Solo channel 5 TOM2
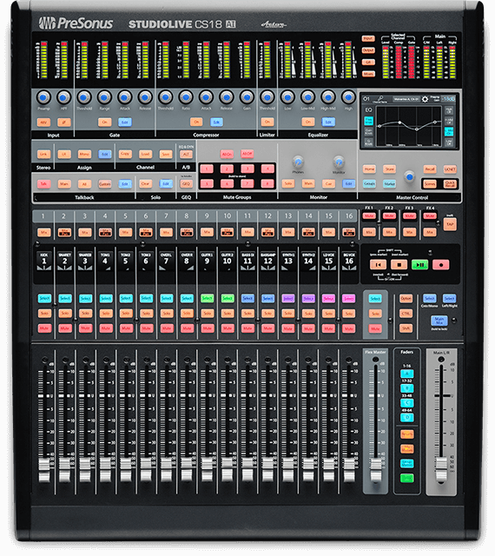 tap(126, 314)
